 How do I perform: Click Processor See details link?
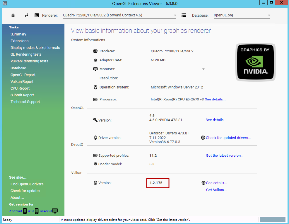[215, 99]
